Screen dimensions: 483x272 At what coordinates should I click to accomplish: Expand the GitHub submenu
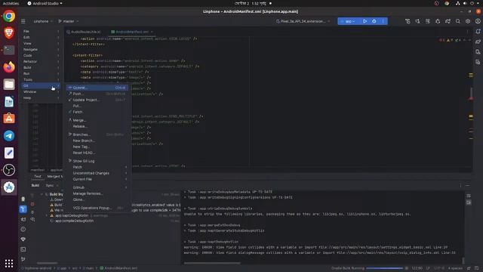pos(97,187)
